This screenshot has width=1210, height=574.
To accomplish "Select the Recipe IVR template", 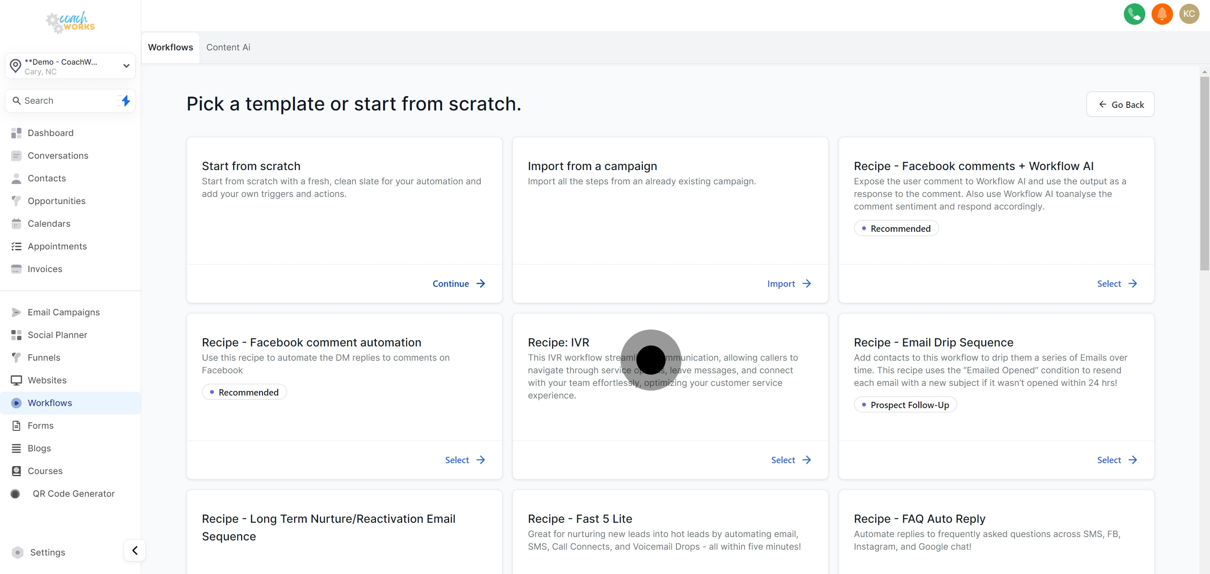I will point(791,460).
